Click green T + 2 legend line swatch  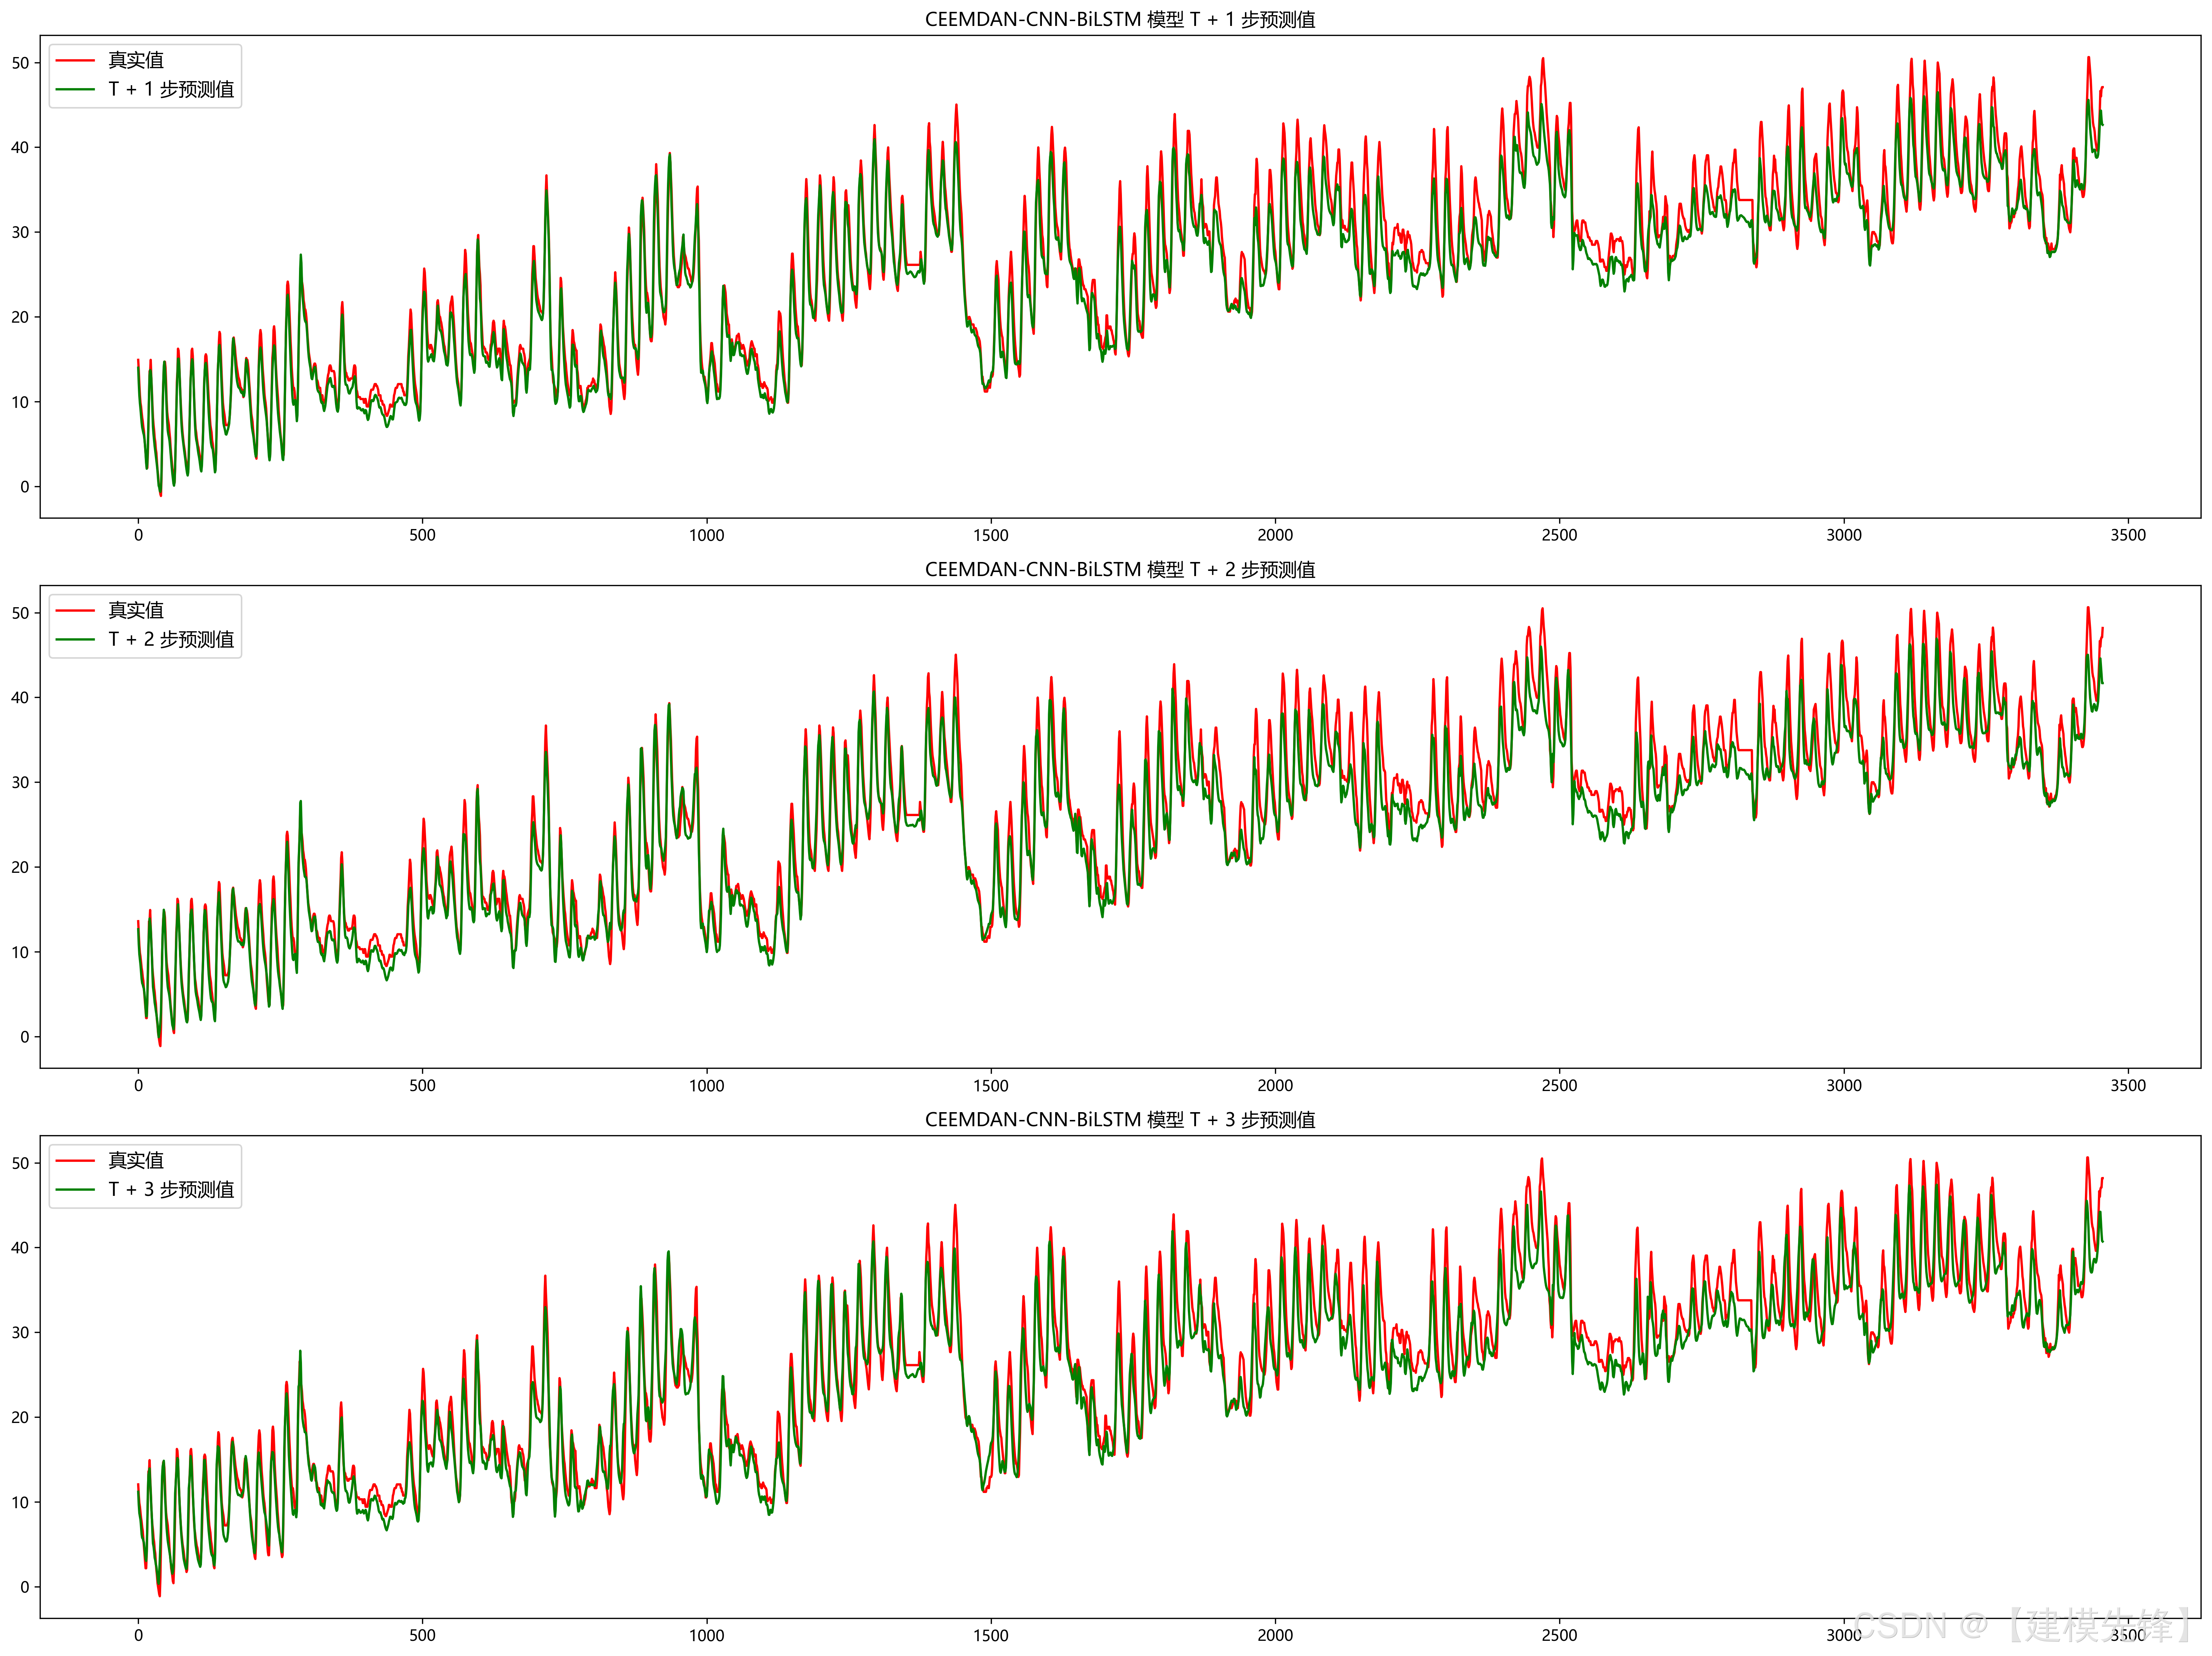point(75,640)
